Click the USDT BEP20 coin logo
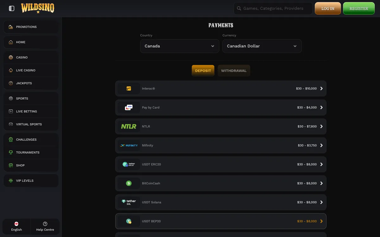The height and width of the screenshot is (237, 380). pos(129,221)
